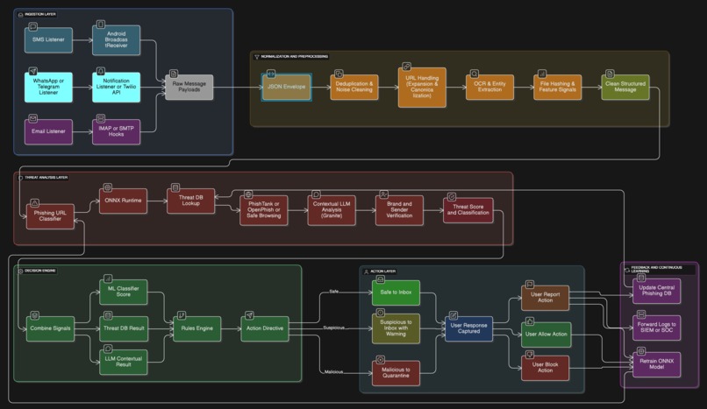Select the OCR & Entity Extraction node

[x=489, y=87]
